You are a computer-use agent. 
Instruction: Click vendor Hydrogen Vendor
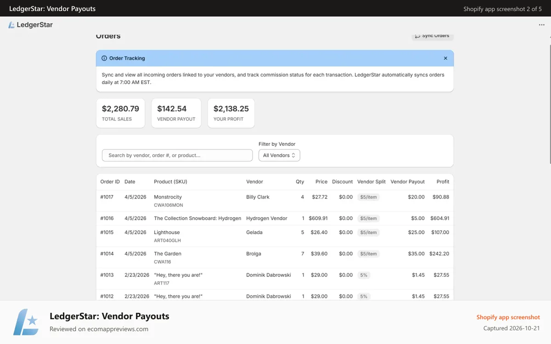point(267,218)
